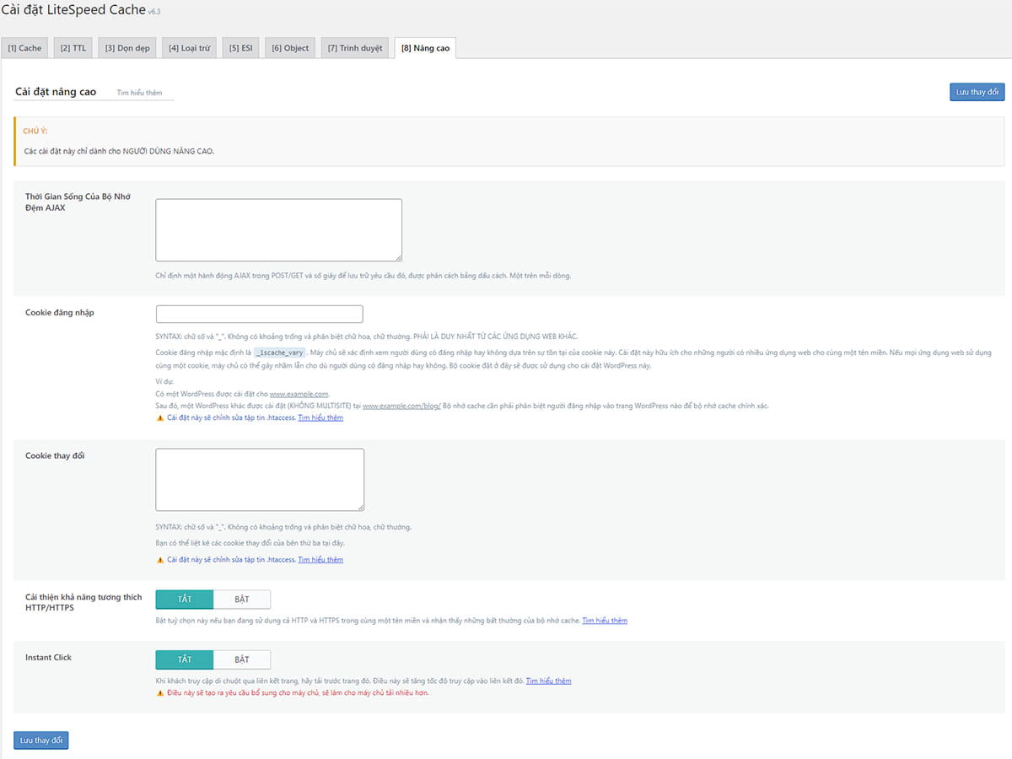Open Tìm hiểu thêm link for HTTP/HTTPS compatibility
The height and width of the screenshot is (759, 1012).
pyautogui.click(x=605, y=621)
